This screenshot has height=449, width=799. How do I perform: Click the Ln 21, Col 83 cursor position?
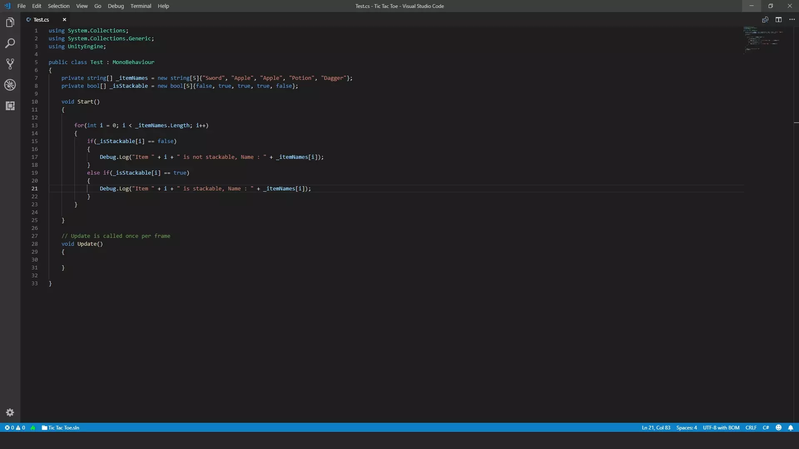(x=656, y=427)
